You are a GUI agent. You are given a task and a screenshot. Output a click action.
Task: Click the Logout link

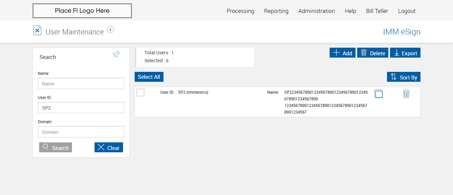coord(407,11)
